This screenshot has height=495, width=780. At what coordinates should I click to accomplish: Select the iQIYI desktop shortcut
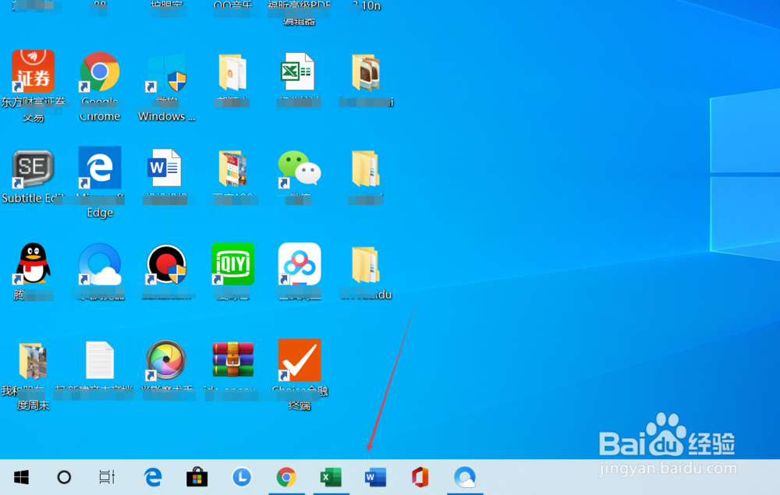click(x=232, y=264)
